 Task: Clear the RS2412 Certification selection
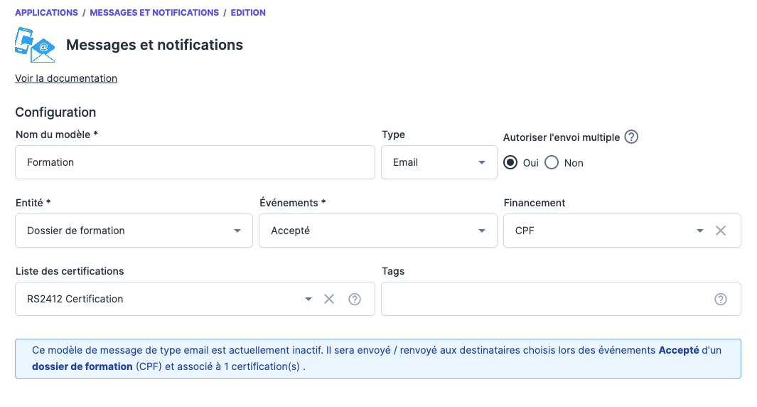[x=329, y=299]
